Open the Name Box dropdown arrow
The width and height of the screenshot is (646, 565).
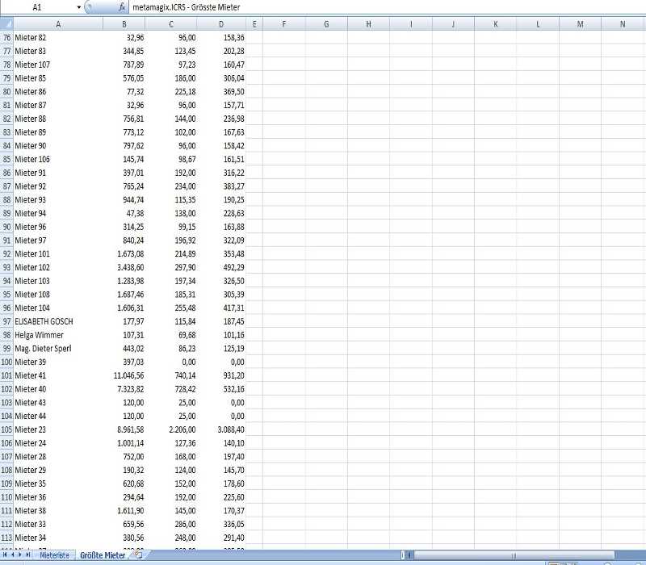click(78, 7)
